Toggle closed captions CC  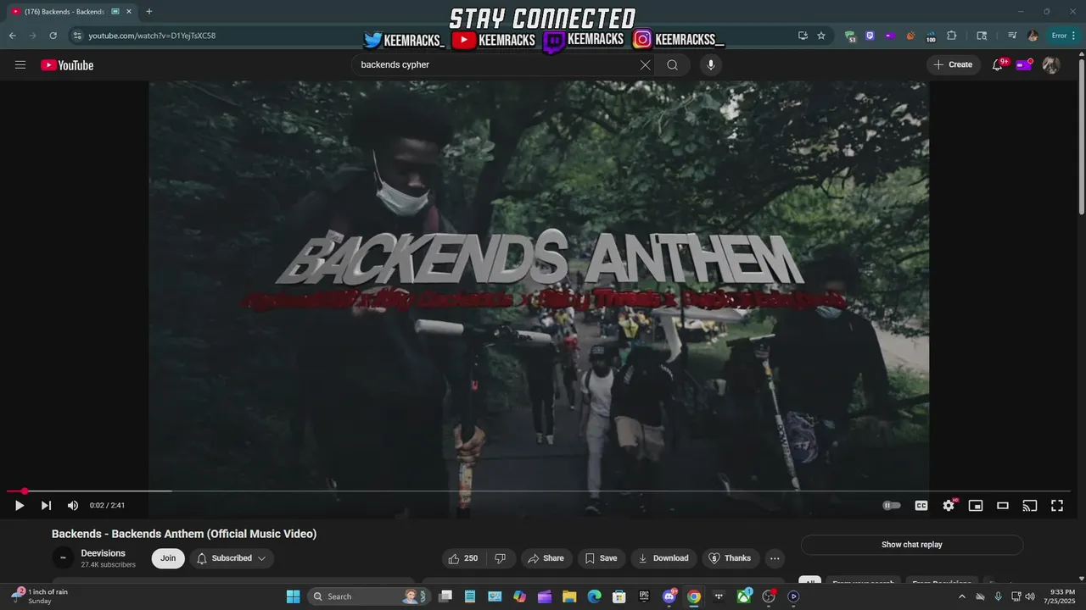921,506
